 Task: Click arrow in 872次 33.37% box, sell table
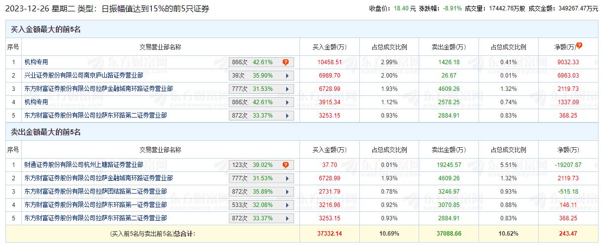(286, 218)
